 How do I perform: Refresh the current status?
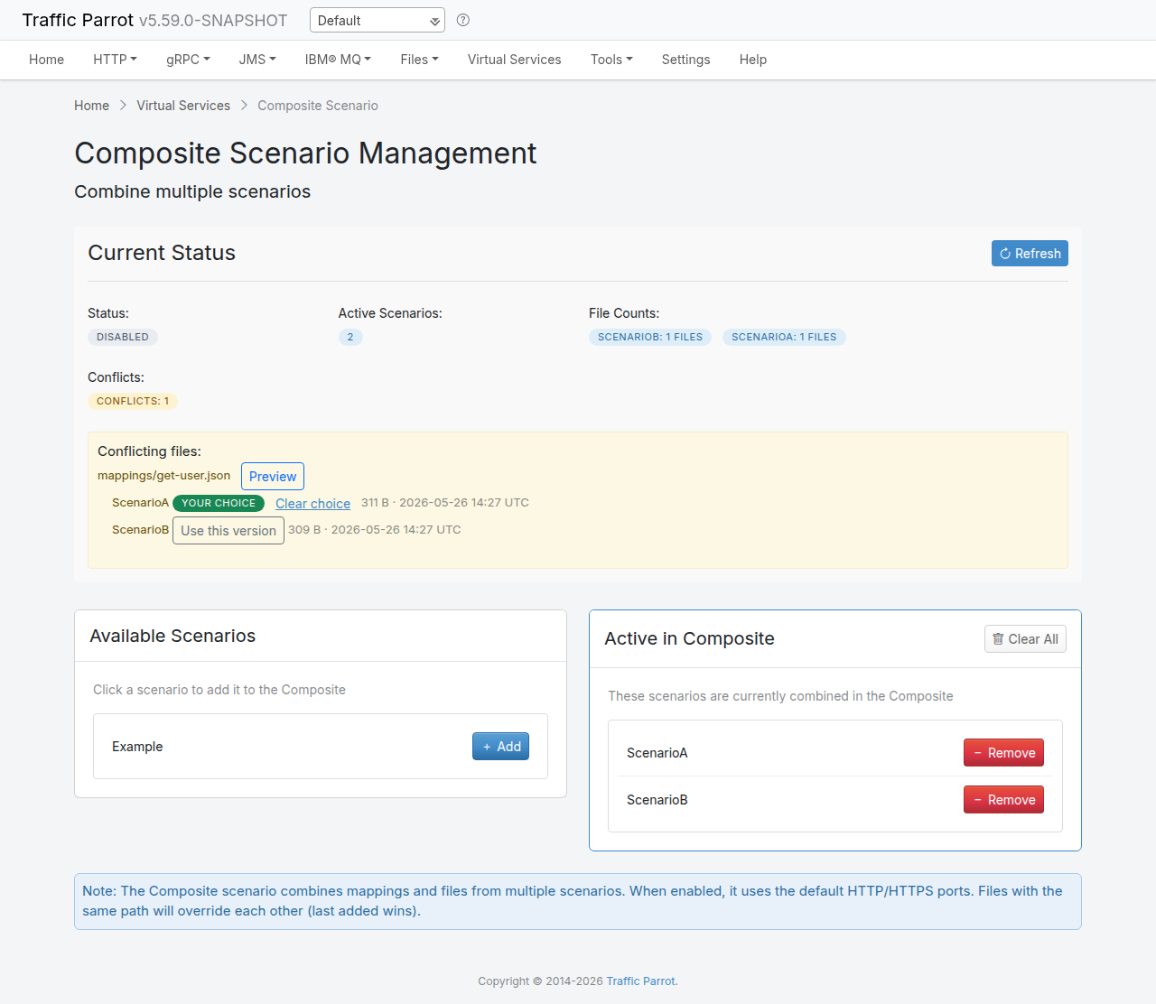tap(1030, 254)
